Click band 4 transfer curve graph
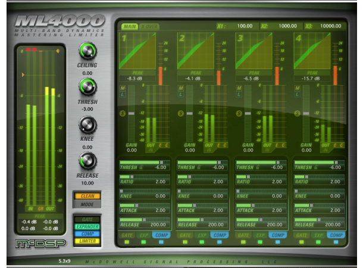Viewport: 363px width, 268px height. tap(312, 51)
